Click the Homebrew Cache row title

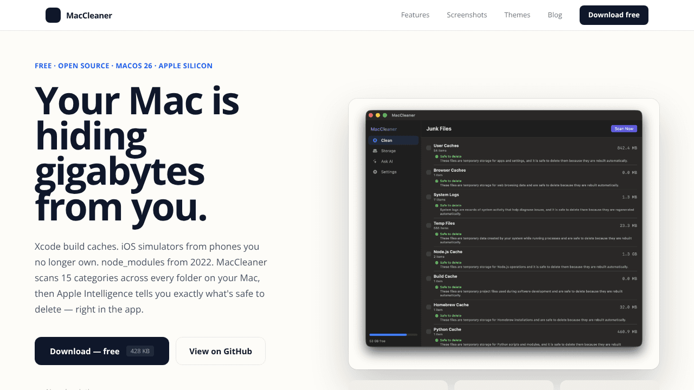pyautogui.click(x=451, y=305)
